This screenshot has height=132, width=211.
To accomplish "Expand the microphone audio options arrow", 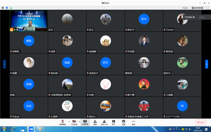I will pyautogui.click(x=69, y=121).
